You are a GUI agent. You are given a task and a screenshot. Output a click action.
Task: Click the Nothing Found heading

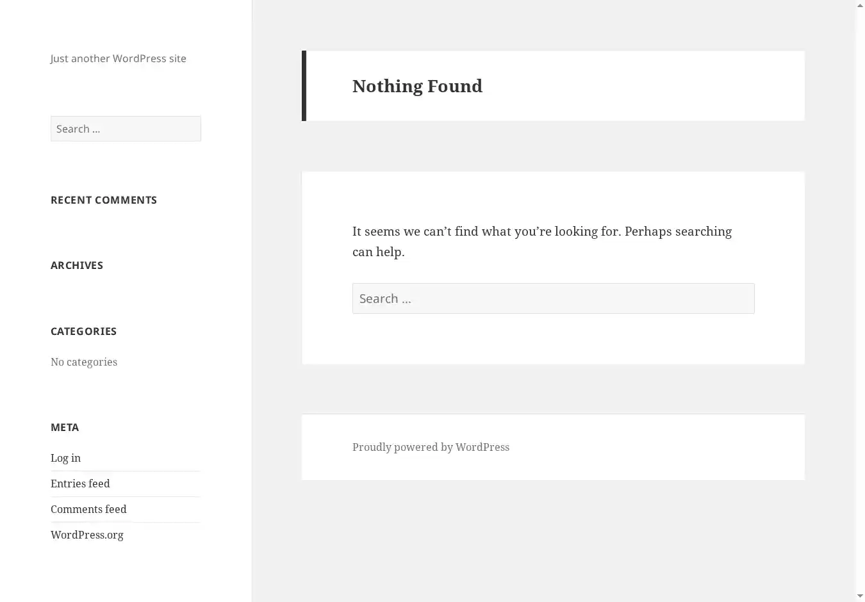pos(417,86)
